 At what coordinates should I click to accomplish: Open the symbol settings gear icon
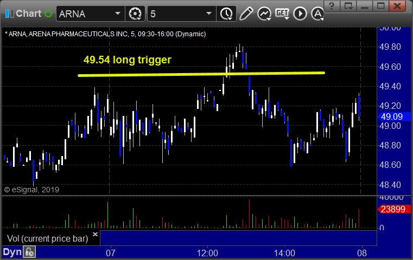[x=135, y=14]
